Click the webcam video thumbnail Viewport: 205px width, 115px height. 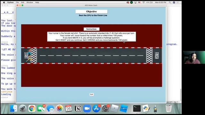point(194,57)
